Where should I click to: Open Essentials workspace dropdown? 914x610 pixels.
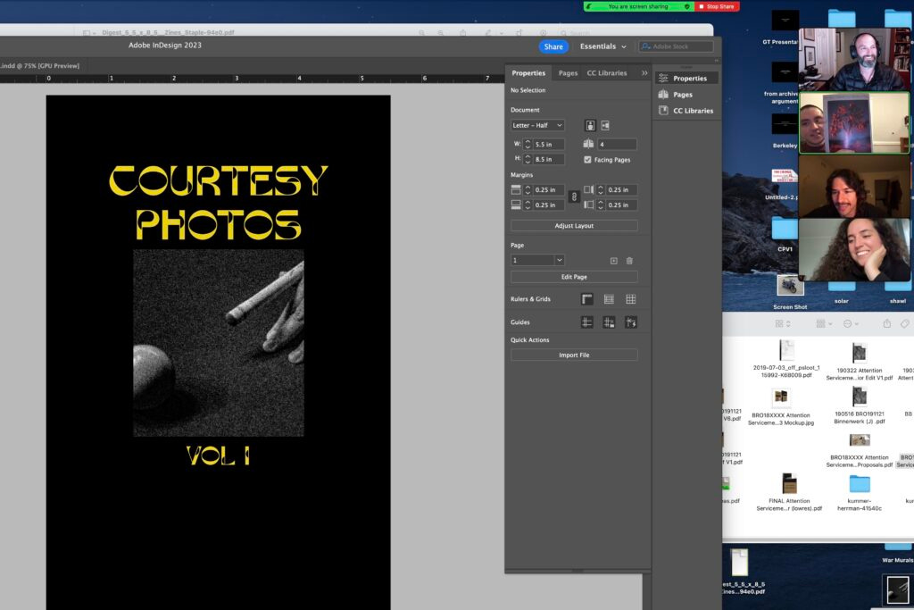point(603,46)
